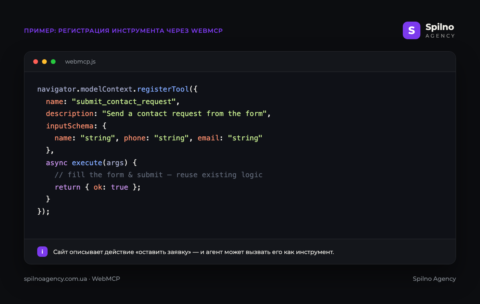
Task: Click the 'async' keyword
Action: click(57, 163)
